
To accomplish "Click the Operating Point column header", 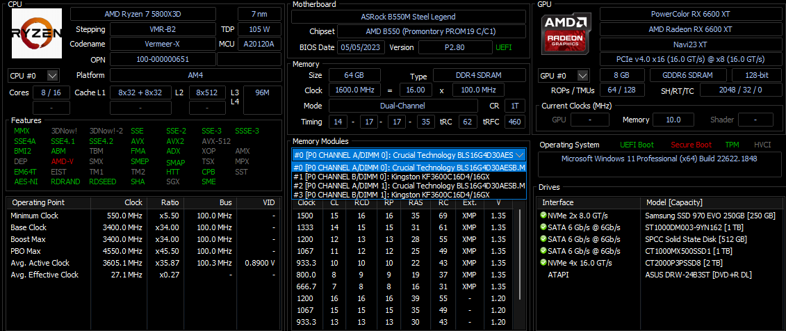I will pyautogui.click(x=48, y=203).
